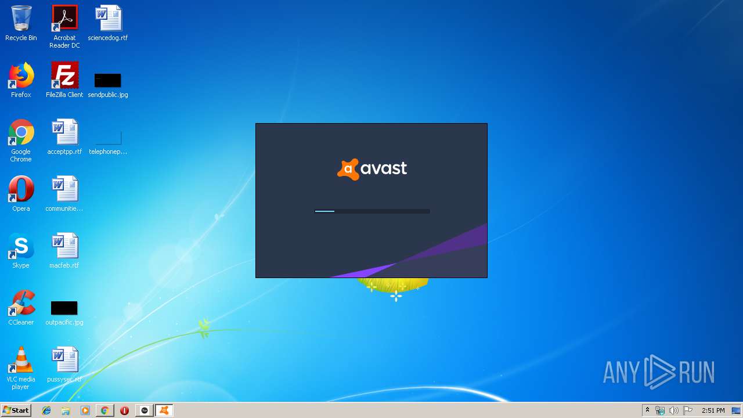Open Opera from the taskbar
Viewport: 743px width, 418px height.
pos(124,410)
